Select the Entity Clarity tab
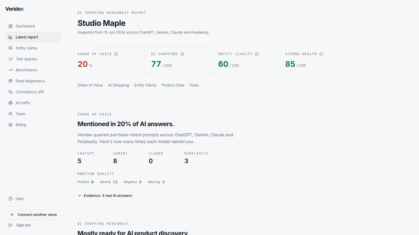This screenshot has height=235, width=419. pos(145,85)
